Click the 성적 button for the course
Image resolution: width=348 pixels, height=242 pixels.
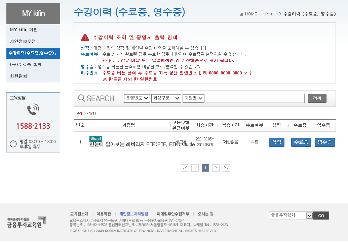coord(276,142)
